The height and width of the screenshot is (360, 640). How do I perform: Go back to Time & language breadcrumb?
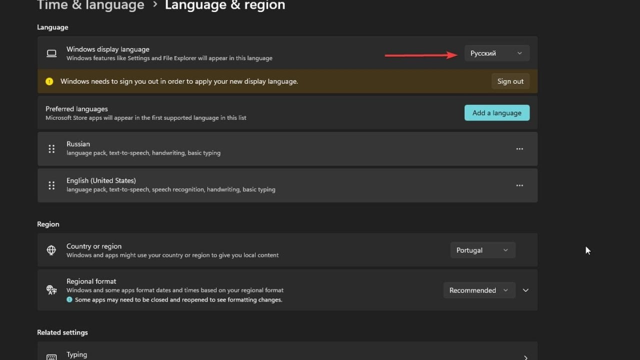pos(90,5)
